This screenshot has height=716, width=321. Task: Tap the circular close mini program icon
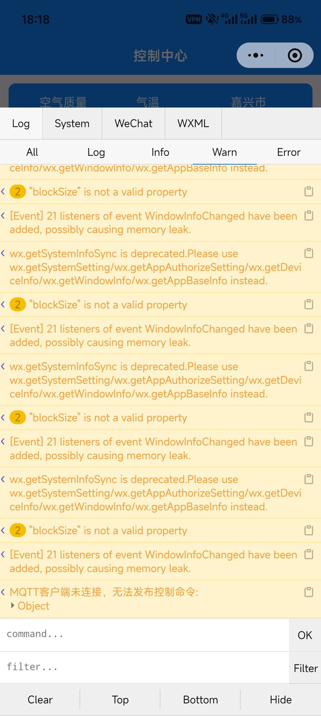(295, 55)
